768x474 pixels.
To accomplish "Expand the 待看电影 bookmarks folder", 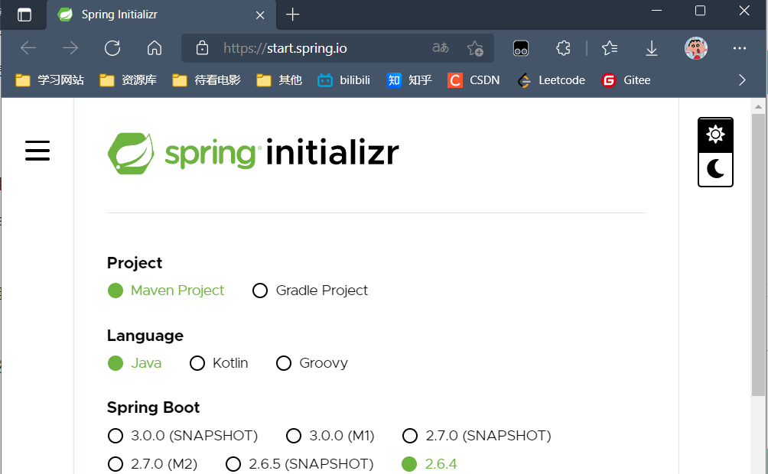I will pyautogui.click(x=207, y=80).
